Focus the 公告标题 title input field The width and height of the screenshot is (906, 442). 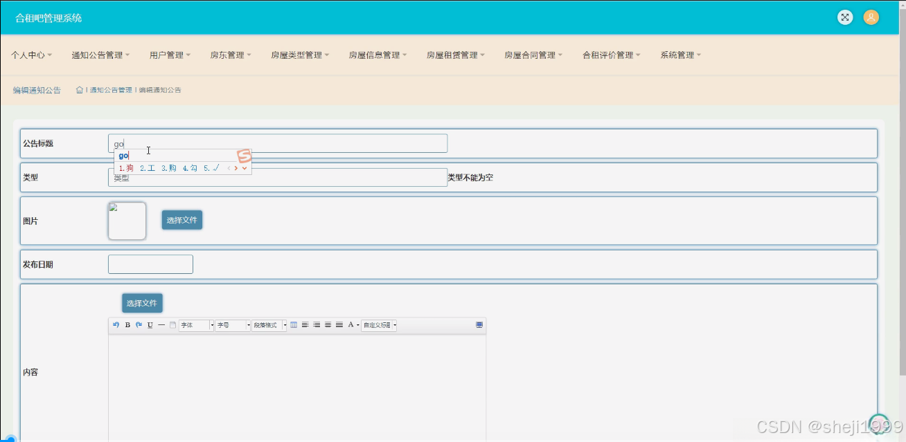pyautogui.click(x=278, y=143)
